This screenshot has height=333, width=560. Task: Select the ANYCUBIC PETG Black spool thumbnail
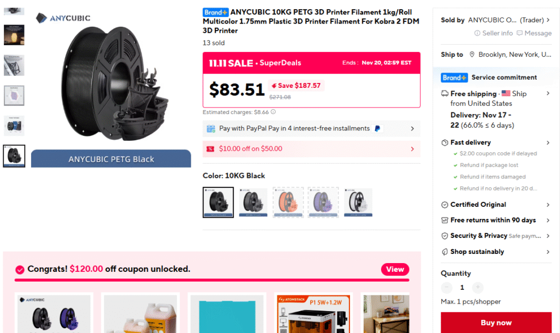click(14, 156)
